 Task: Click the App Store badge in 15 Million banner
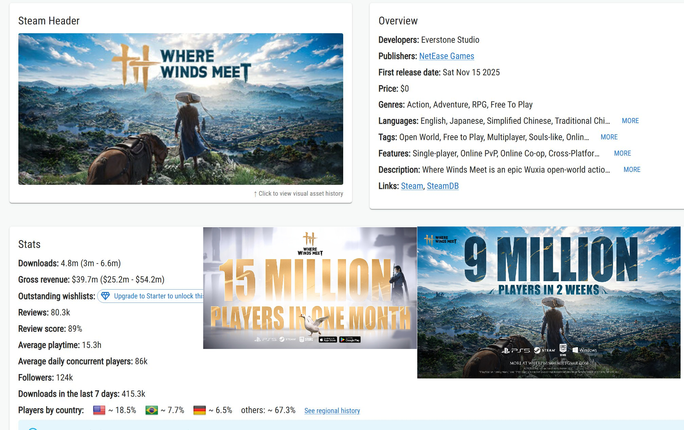328,340
